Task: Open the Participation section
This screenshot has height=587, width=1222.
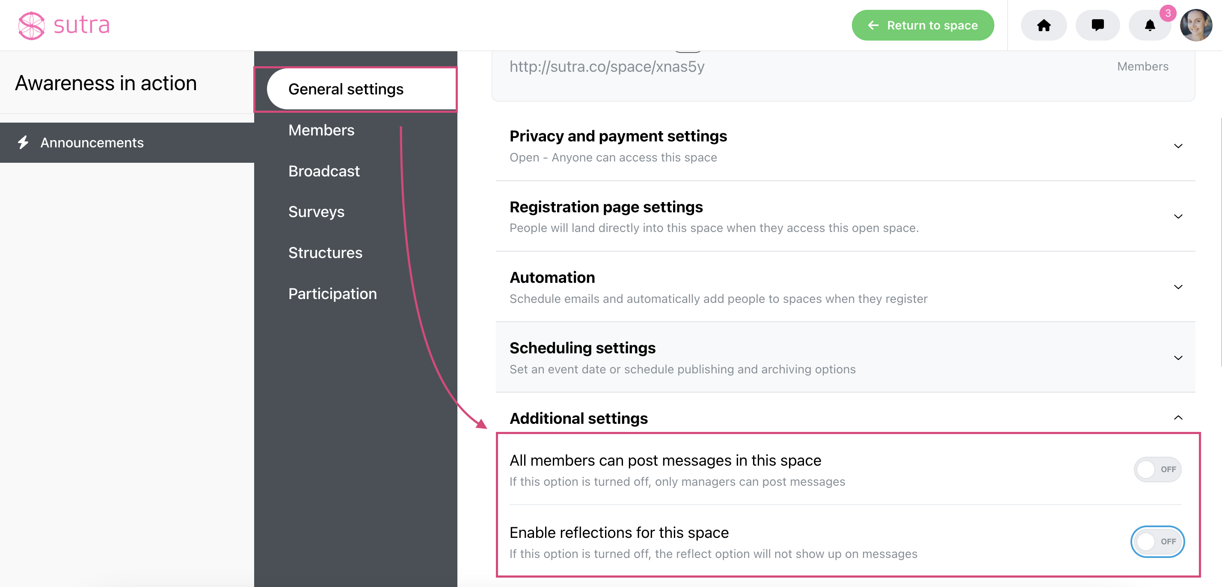Action: click(x=332, y=294)
